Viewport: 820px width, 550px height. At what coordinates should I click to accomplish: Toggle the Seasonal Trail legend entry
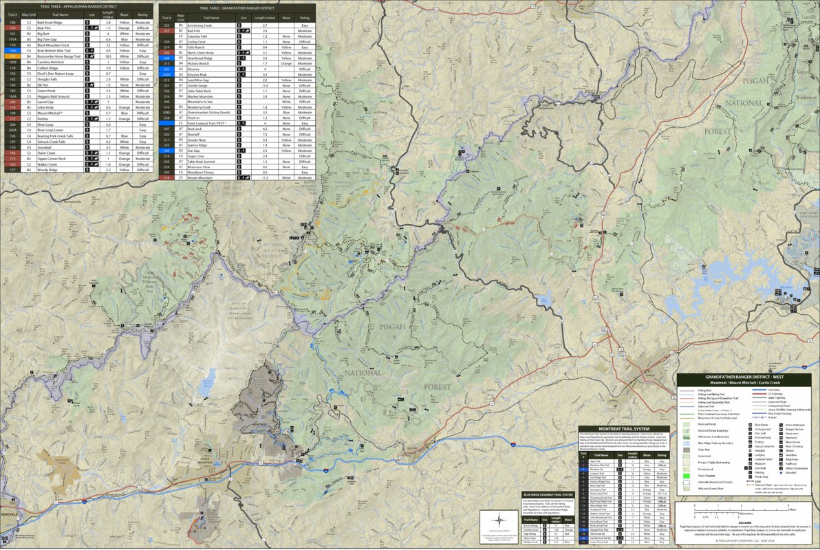[x=688, y=406]
